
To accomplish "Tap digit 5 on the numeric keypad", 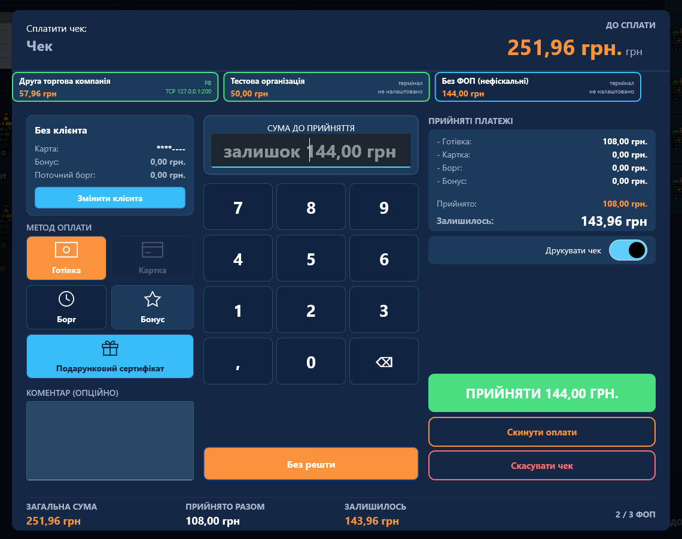I will pyautogui.click(x=311, y=258).
